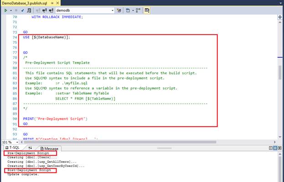284x182 pixels.
Task: Click the include actual execution plan icon
Action: [138, 10]
